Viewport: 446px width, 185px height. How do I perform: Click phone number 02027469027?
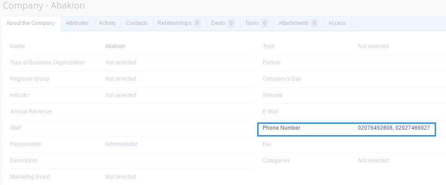(412, 128)
